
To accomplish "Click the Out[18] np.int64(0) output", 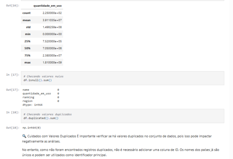I will (x=31, y=128).
